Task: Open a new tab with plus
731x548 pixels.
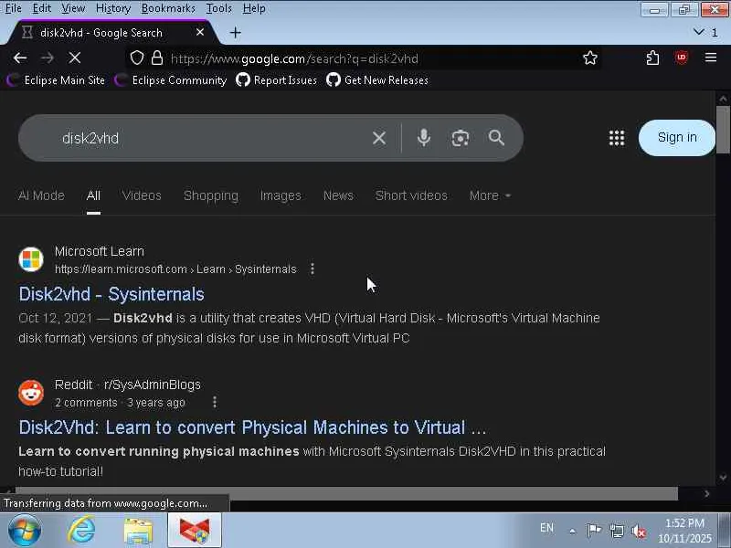Action: tap(236, 33)
